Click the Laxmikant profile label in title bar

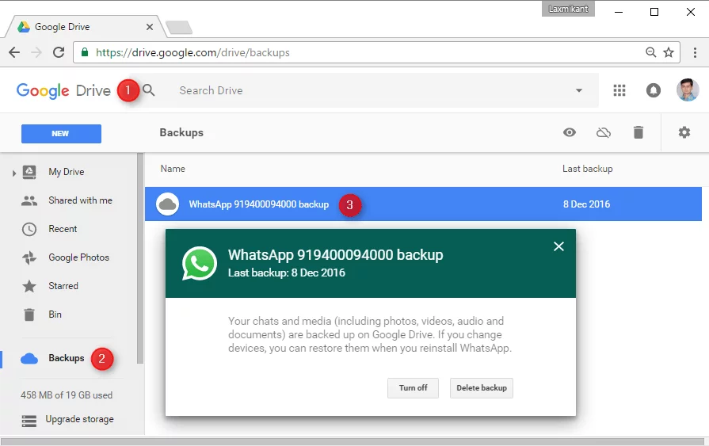(x=568, y=9)
